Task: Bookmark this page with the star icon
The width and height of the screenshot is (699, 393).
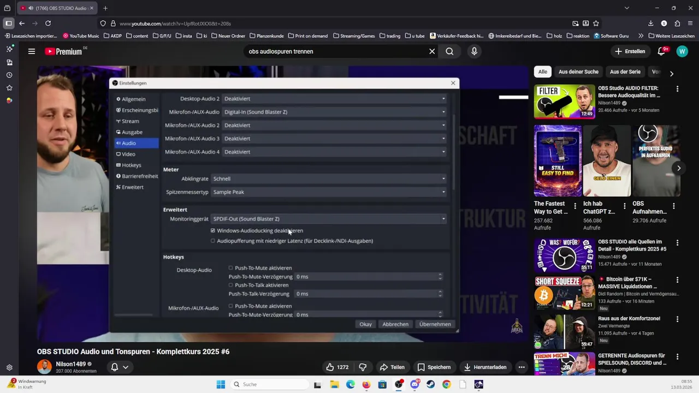Action: pyautogui.click(x=596, y=23)
